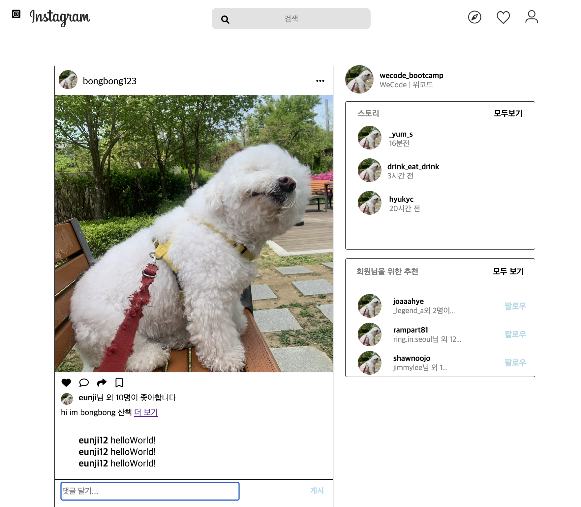Click 'eunji님 외 10명이 좋아합니다' likes text
The image size is (581, 507).
127,398
